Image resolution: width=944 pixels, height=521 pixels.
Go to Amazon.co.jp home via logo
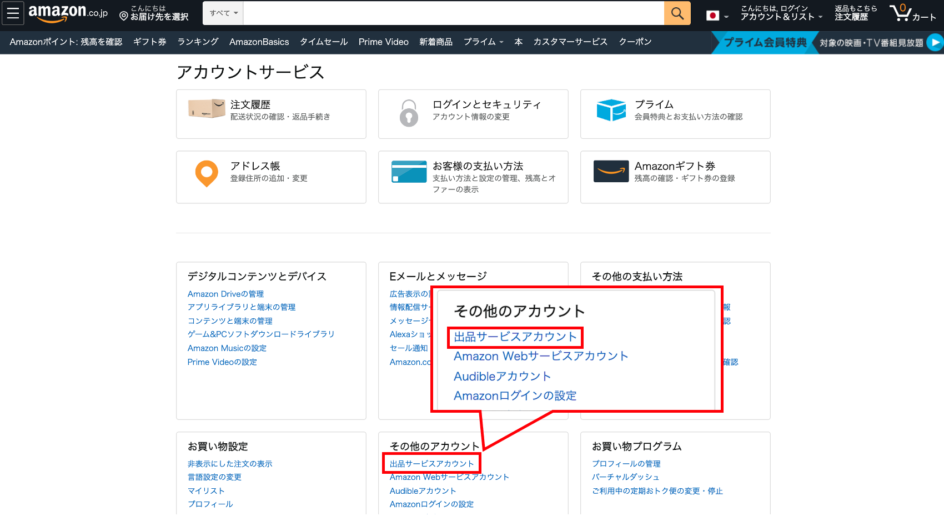[x=68, y=13]
